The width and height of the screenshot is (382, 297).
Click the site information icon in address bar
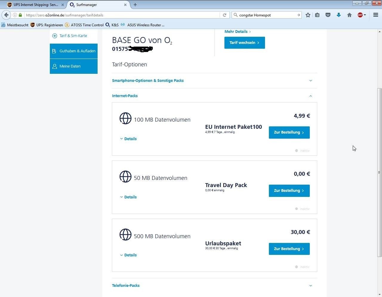click(x=15, y=15)
